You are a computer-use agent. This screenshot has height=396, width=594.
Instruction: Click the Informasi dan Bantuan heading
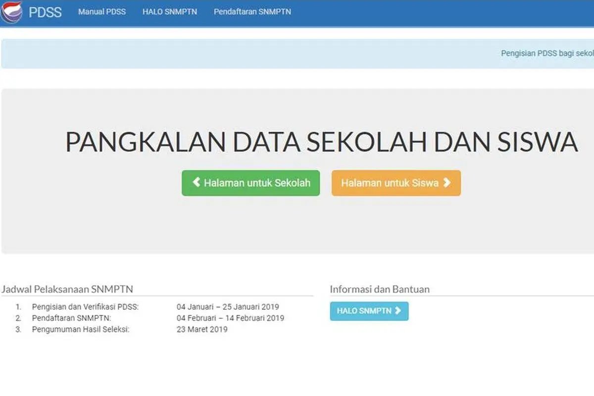(x=380, y=289)
